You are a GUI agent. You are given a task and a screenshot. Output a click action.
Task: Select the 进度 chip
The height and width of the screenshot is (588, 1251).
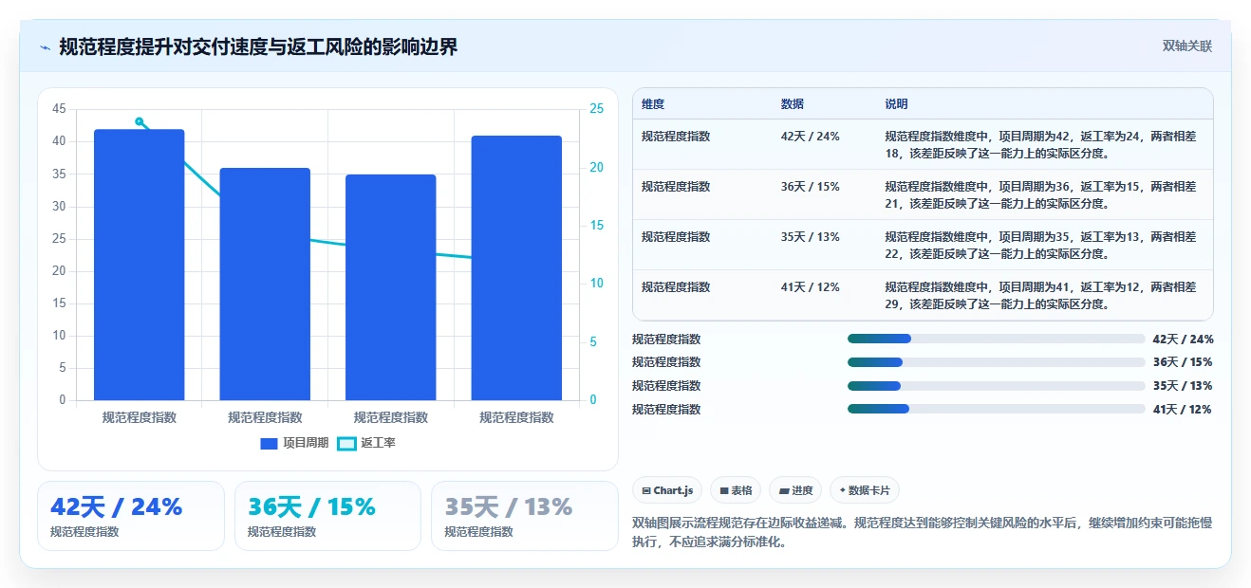coord(795,490)
